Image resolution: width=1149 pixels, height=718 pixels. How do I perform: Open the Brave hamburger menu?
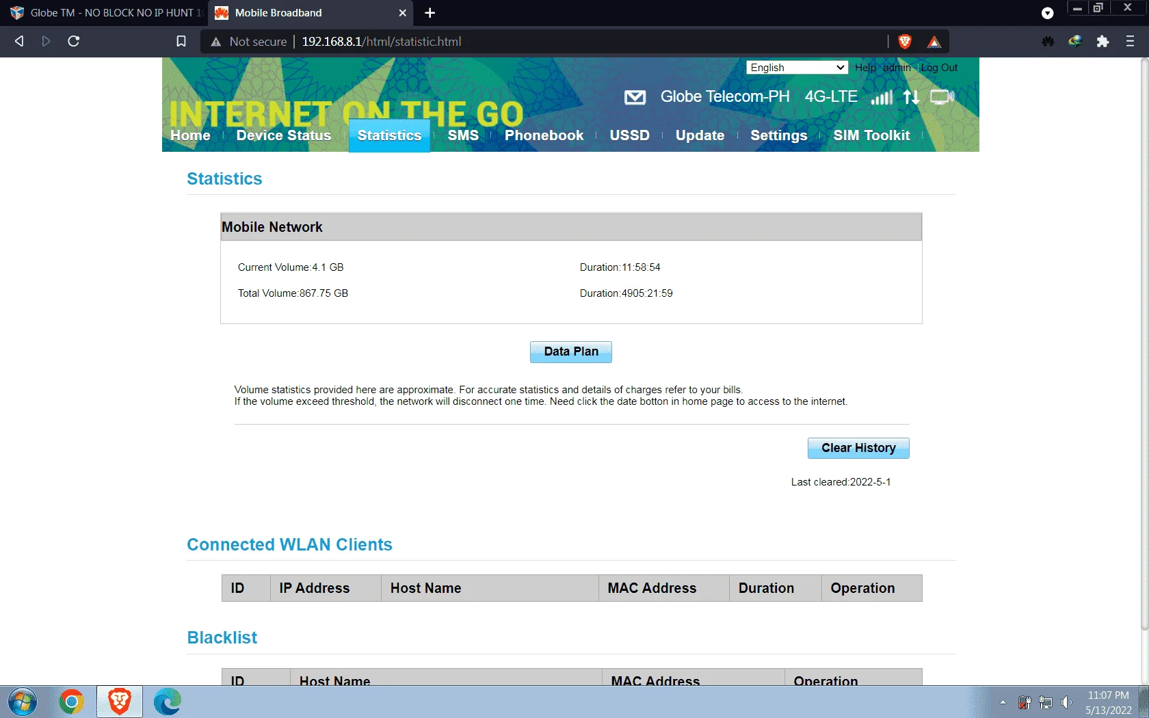click(1130, 42)
